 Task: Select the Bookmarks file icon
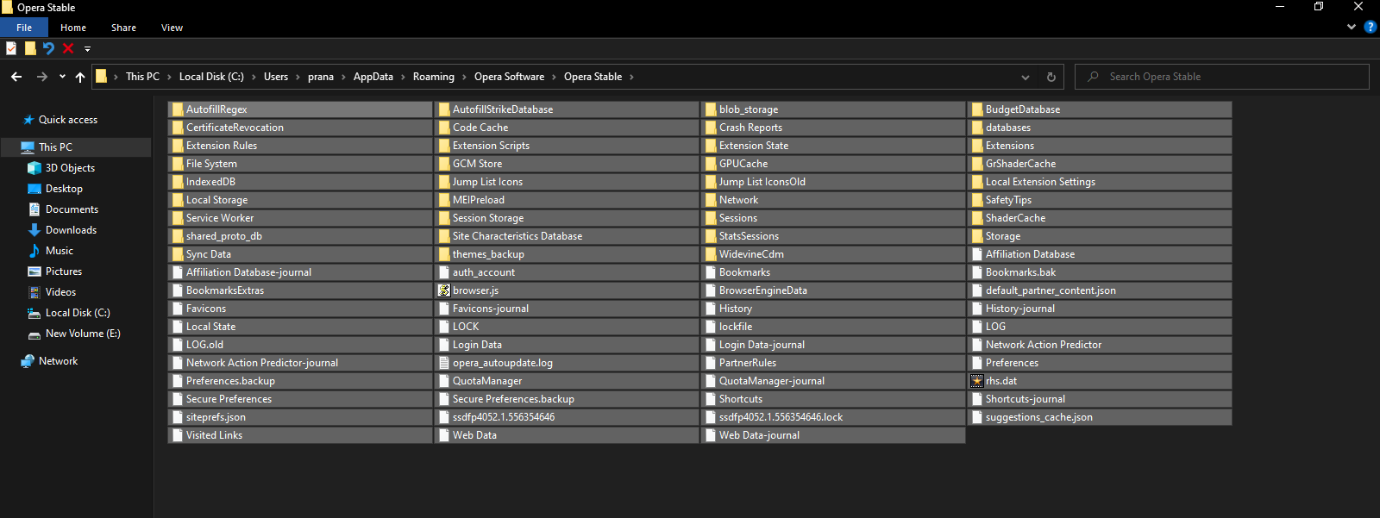[711, 272]
